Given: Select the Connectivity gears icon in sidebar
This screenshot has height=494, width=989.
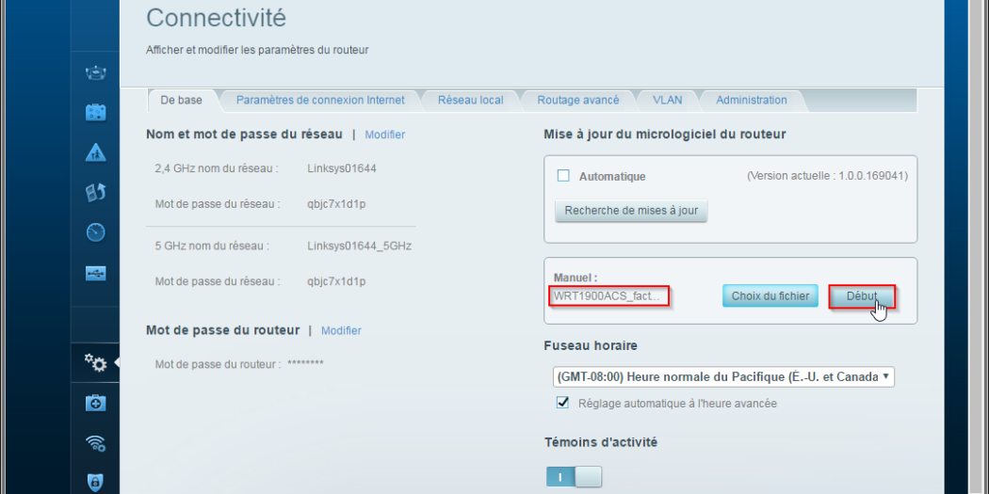Looking at the screenshot, I should (x=94, y=362).
